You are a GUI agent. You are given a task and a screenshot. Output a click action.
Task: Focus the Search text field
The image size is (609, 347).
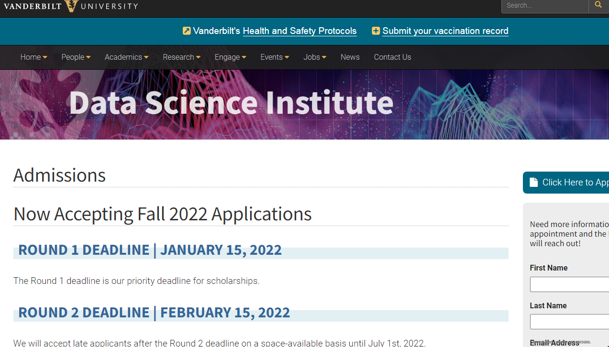[x=545, y=6]
